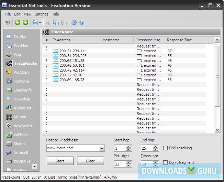
Task: Click the Start button
Action: tap(60, 161)
